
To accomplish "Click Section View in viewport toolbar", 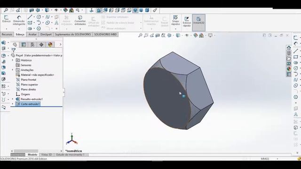I will (158, 35).
